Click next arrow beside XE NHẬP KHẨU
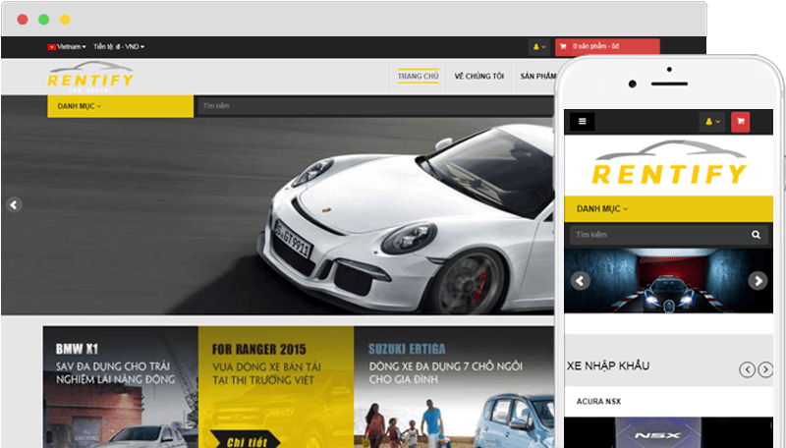This screenshot has height=448, width=786. pyautogui.click(x=764, y=369)
